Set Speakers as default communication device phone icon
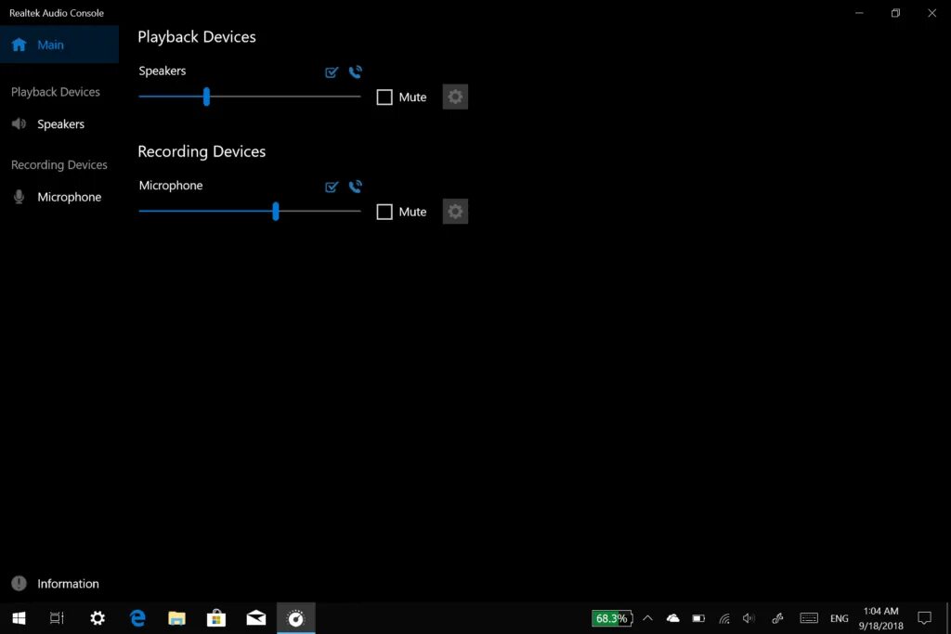 [x=356, y=72]
